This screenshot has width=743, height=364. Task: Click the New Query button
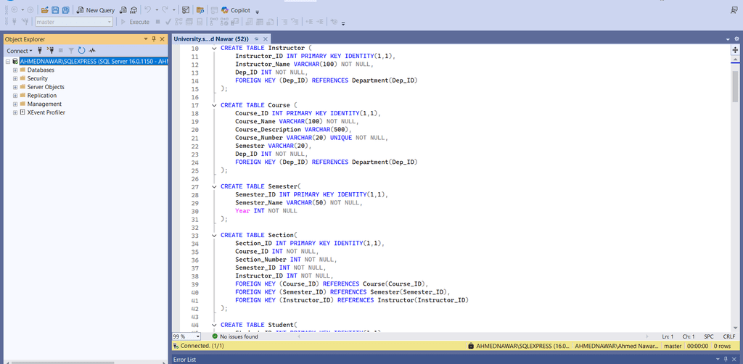tap(95, 10)
